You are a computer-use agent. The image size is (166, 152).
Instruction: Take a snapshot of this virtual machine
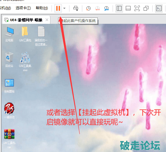tap(88, 8)
